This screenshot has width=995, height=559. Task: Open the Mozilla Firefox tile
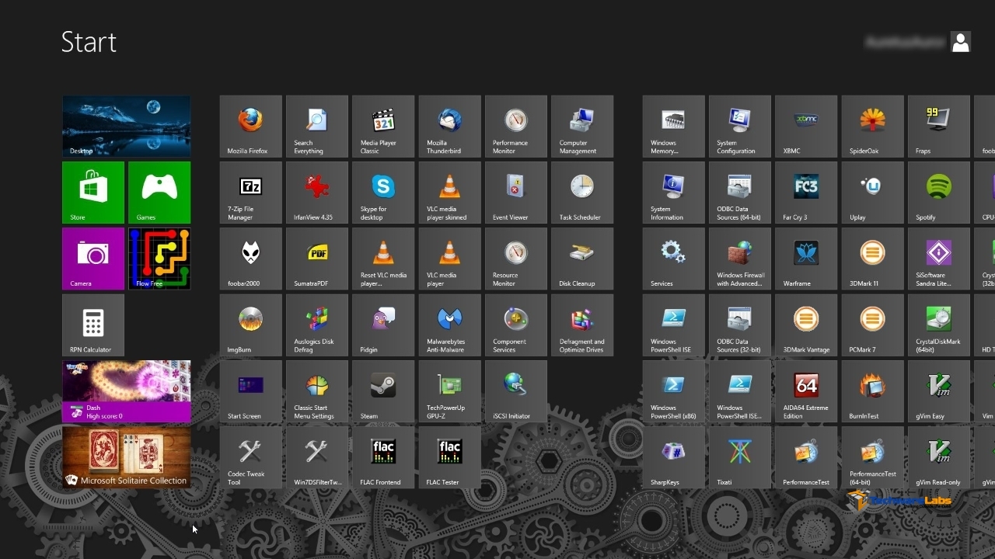click(x=250, y=127)
